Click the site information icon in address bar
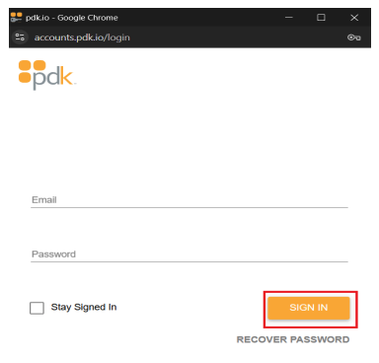This screenshot has width=379, height=363. coord(20,37)
